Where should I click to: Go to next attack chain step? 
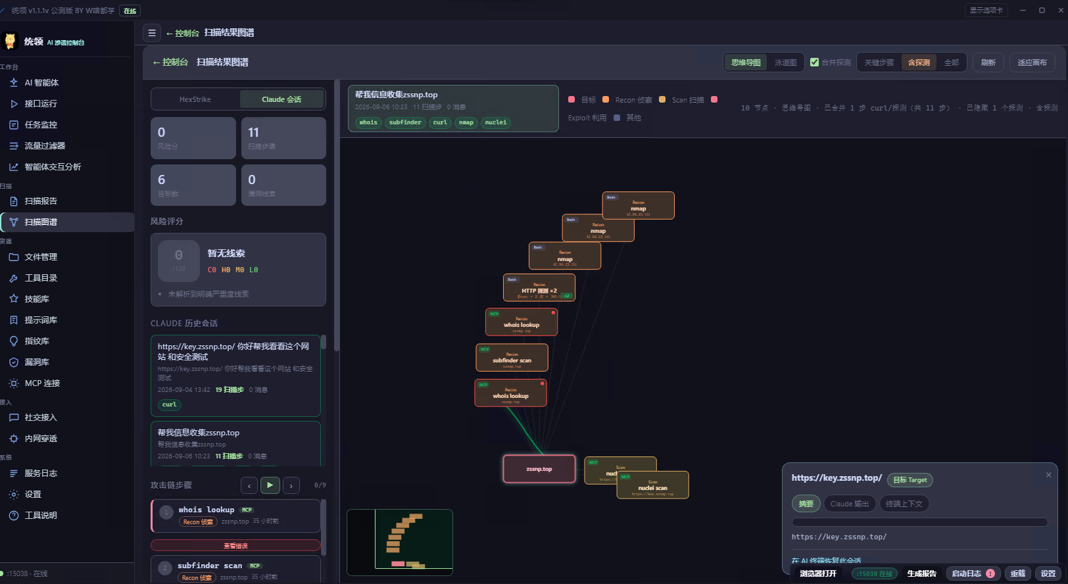tap(291, 486)
